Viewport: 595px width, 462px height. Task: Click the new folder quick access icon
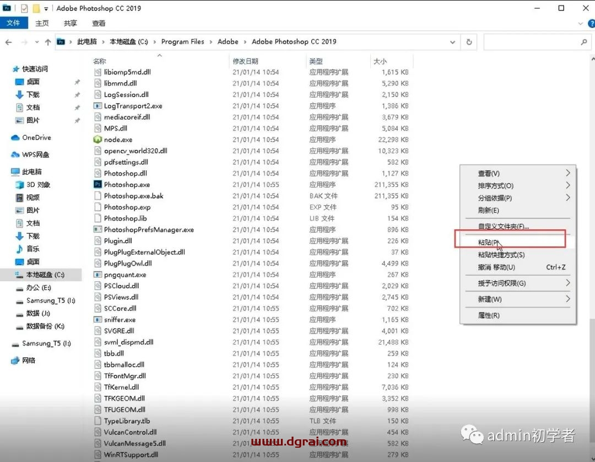36,8
